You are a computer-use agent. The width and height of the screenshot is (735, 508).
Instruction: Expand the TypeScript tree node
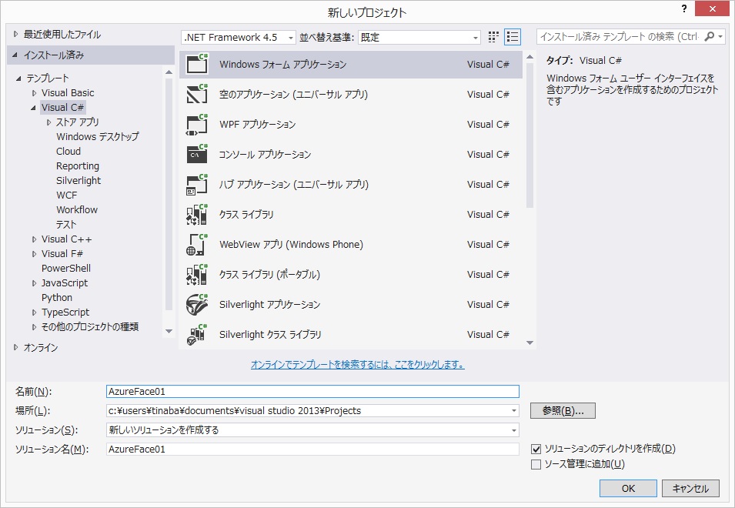34,312
